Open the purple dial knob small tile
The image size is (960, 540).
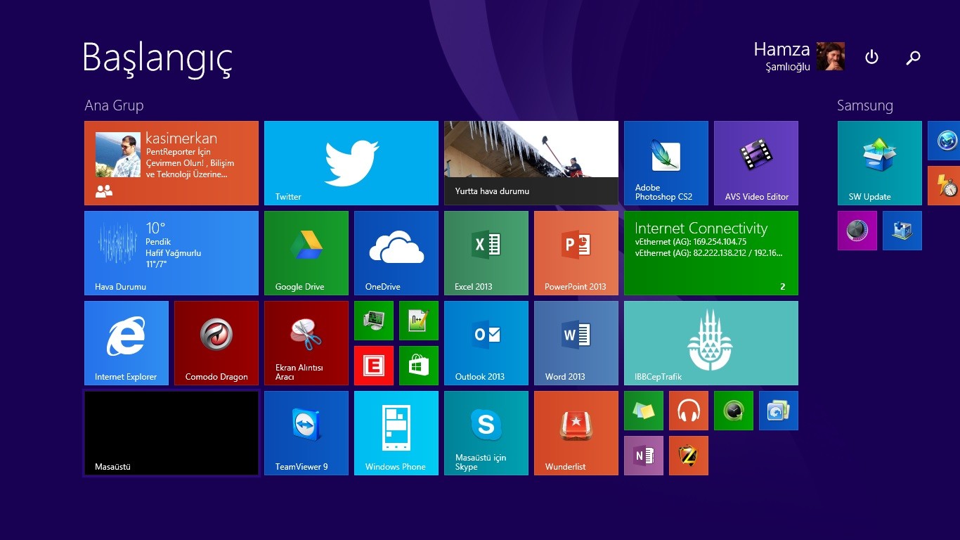point(857,231)
